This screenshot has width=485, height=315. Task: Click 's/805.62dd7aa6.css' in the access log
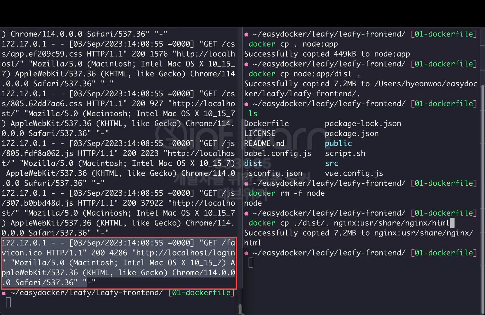(42, 104)
